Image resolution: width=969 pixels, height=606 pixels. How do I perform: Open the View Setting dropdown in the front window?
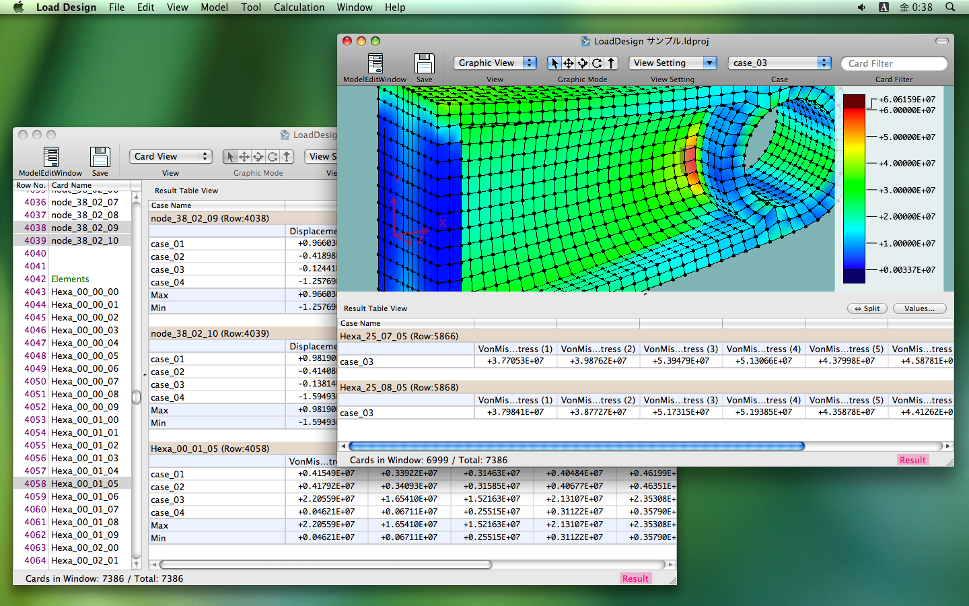pos(673,63)
